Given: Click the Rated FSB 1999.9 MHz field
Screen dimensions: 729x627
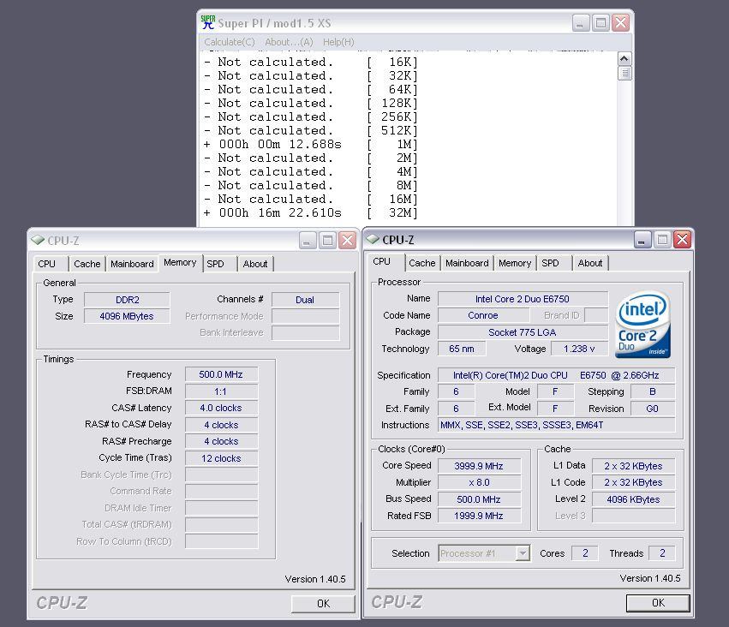Looking at the screenshot, I should 479,516.
